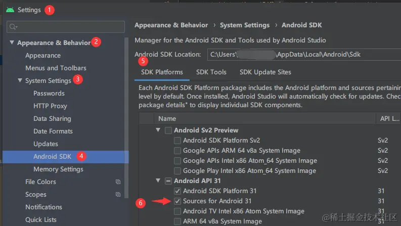Viewport: 401px width, 226px height.
Task: Click the Android SDK Location path field
Action: [304, 55]
